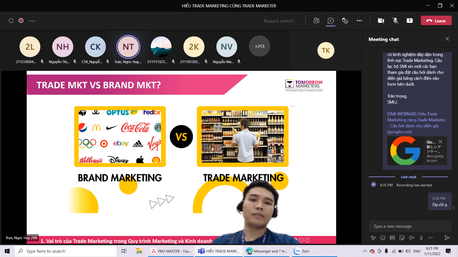This screenshot has height=257, width=458.
Task: Click the OneDrive cloud tray icon
Action: [372, 251]
